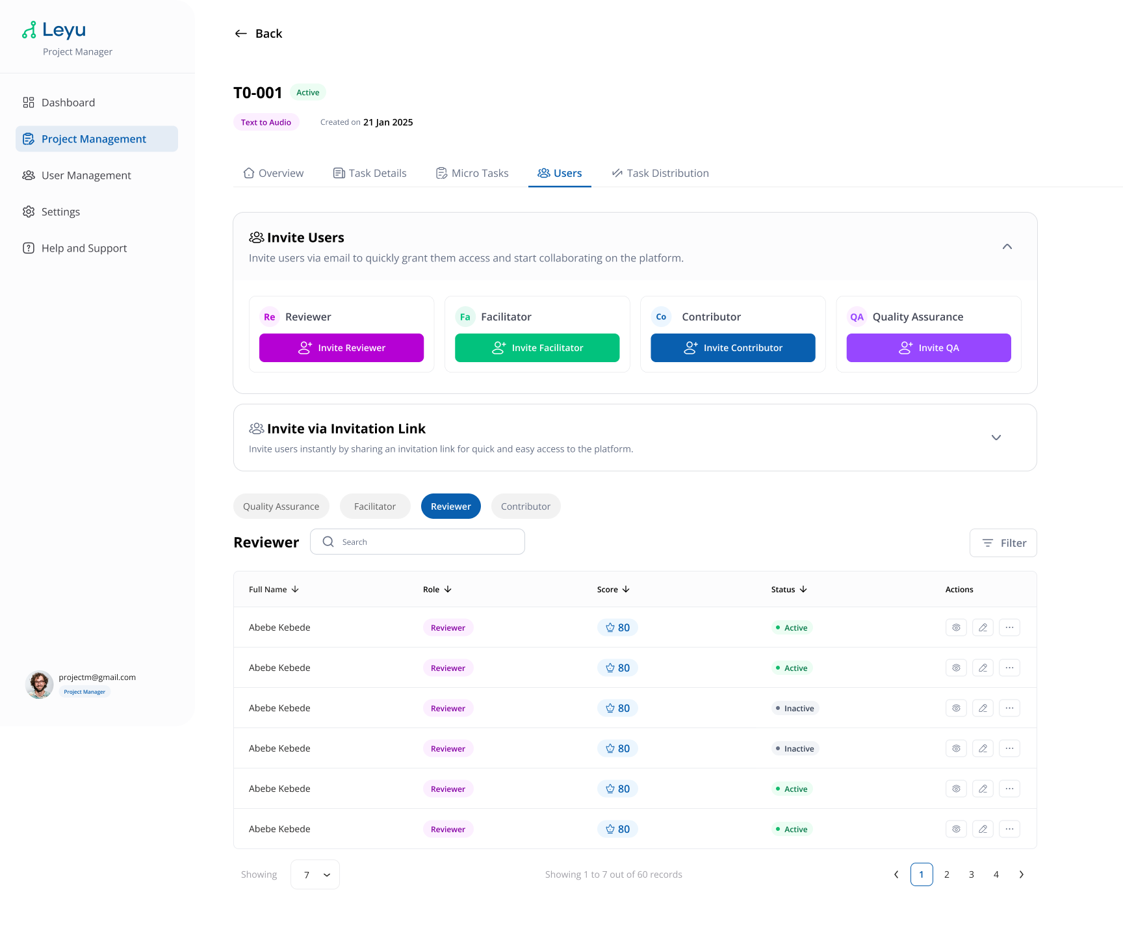Open User Management in the sidebar
Image resolution: width=1123 pixels, height=931 pixels.
pos(86,176)
